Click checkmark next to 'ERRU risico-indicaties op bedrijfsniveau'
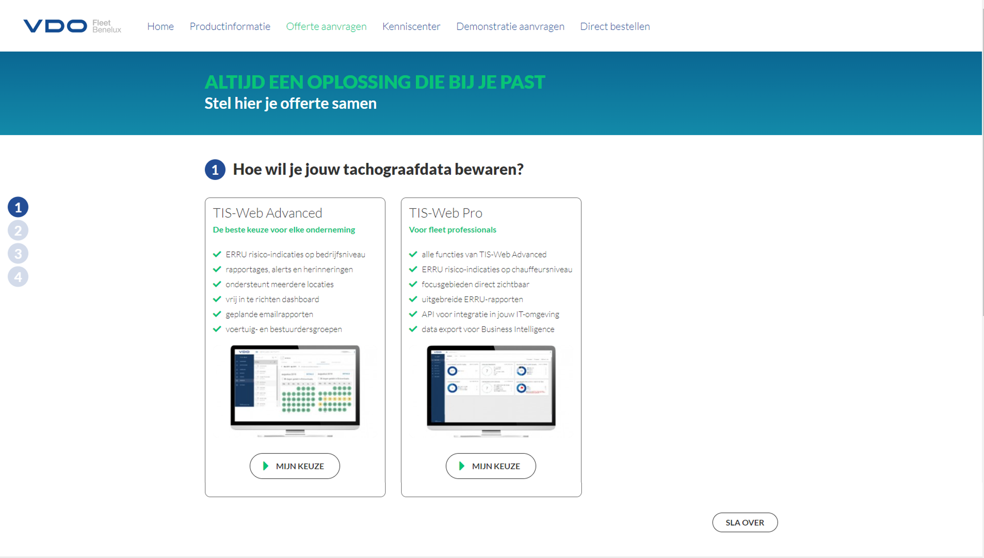984x558 pixels. (x=217, y=254)
